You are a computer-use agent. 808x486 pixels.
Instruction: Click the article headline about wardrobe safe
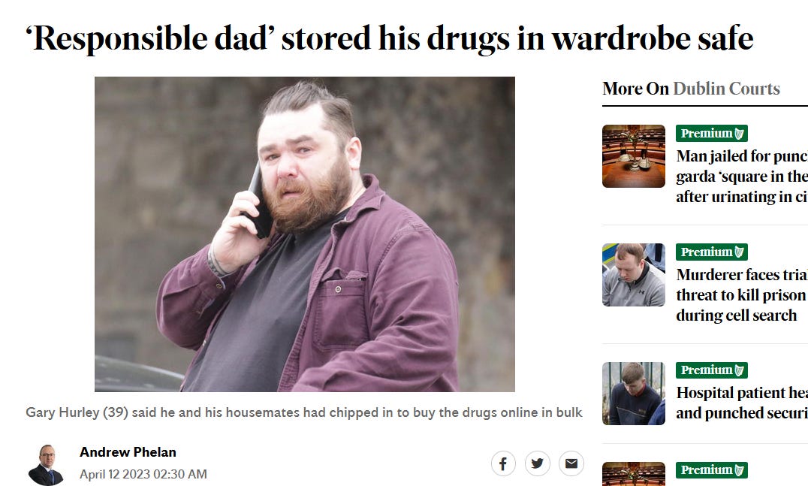390,38
